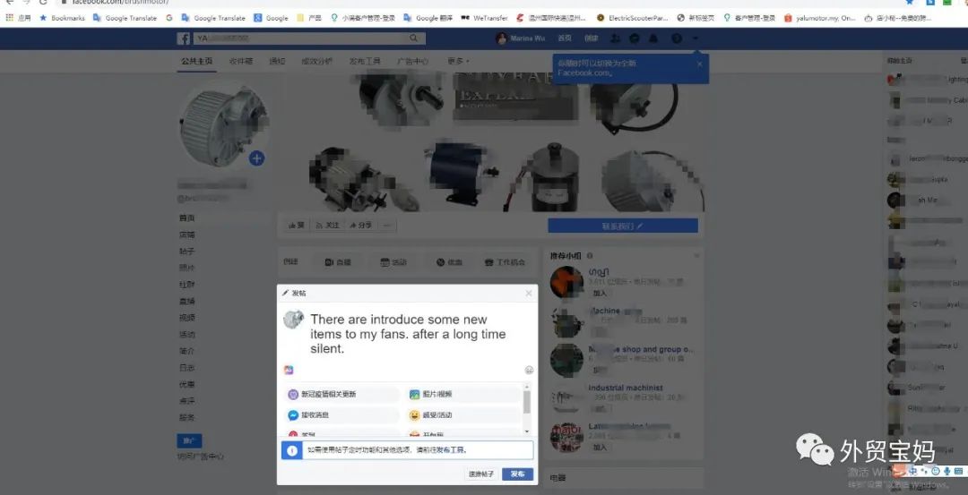Click the blue 推广 promote button
This screenshot has width=968, height=495.
(x=189, y=441)
